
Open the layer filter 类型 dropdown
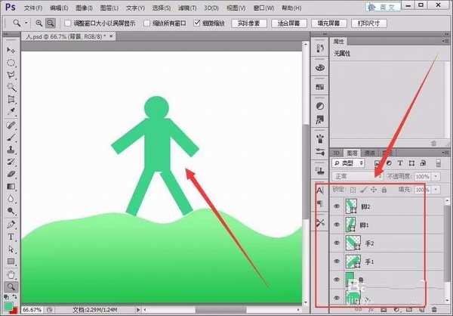click(x=349, y=163)
